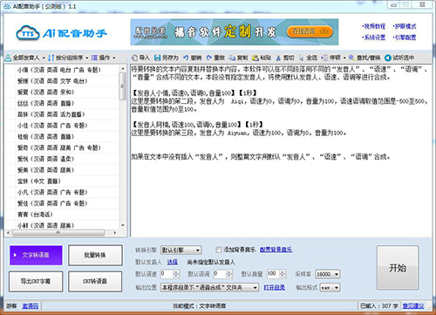Click the 打开目录 link
This screenshot has width=436, height=315.
(x=274, y=288)
